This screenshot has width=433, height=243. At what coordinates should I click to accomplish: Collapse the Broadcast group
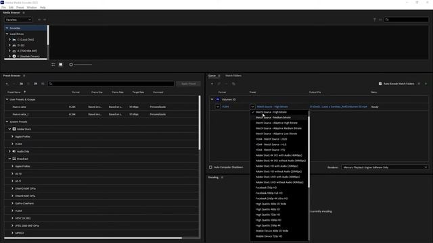click(x=9, y=159)
